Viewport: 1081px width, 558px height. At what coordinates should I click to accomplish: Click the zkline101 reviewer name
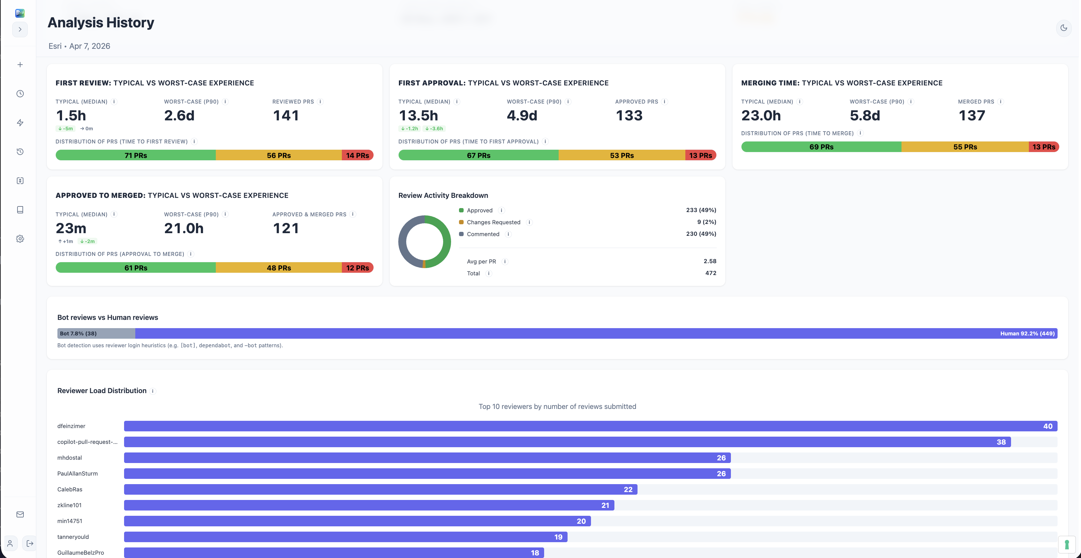coord(69,505)
